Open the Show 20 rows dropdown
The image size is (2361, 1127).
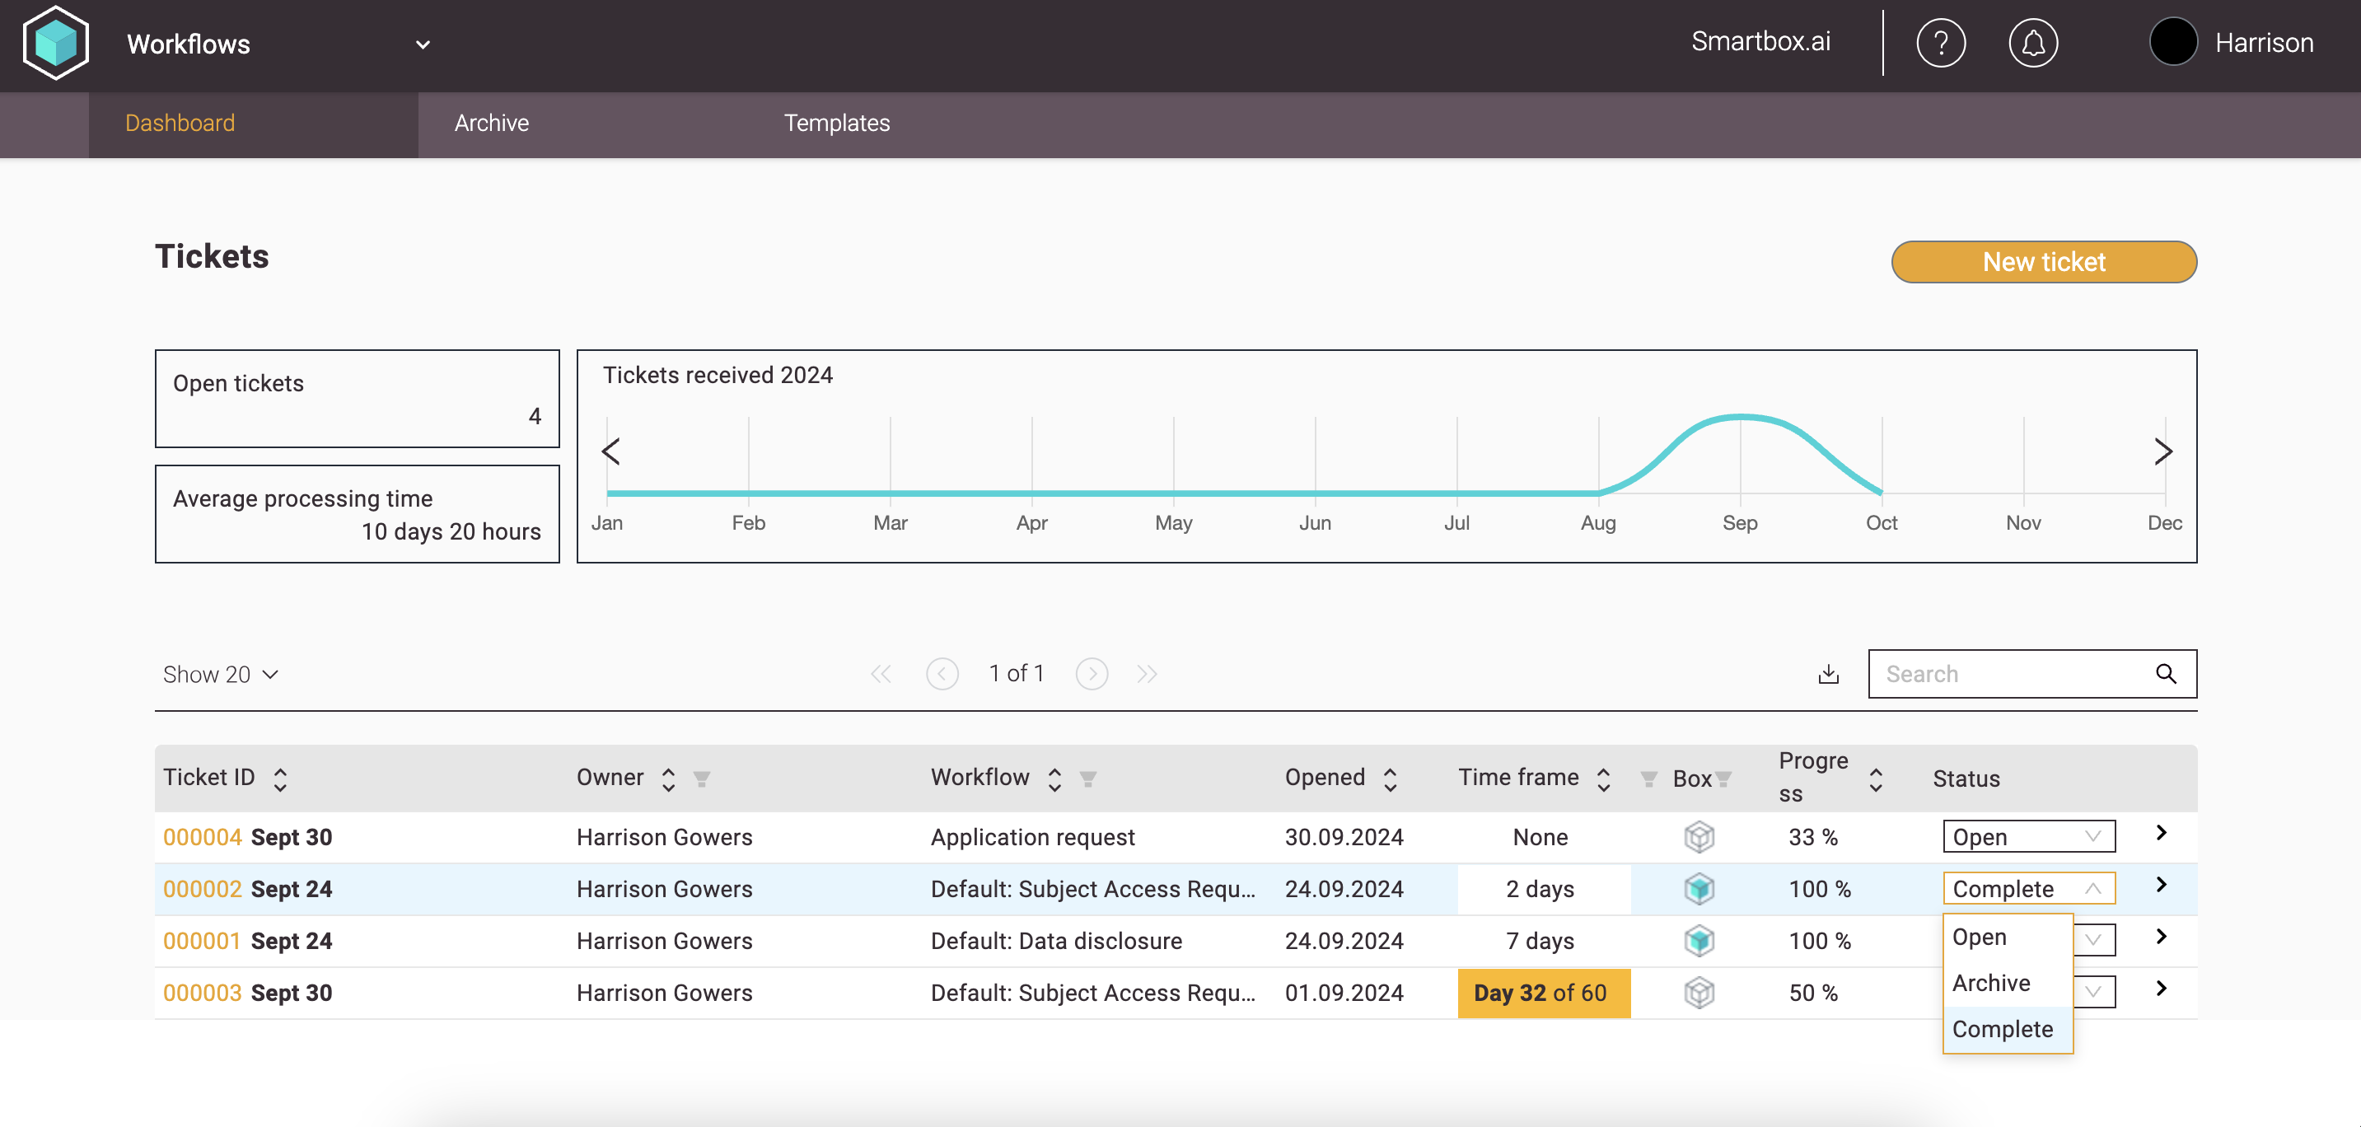click(x=220, y=675)
